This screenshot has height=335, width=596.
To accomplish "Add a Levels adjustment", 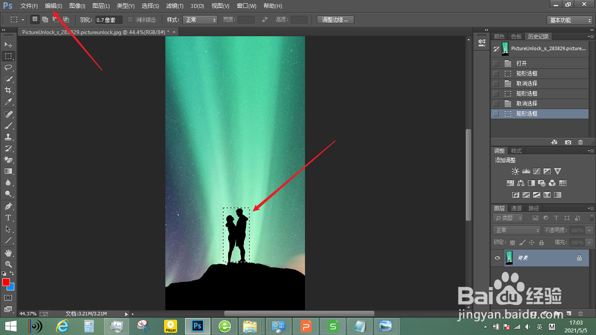I will coord(526,171).
